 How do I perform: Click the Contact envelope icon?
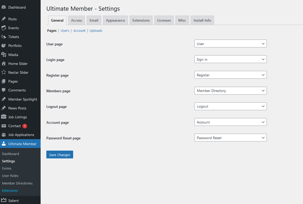tap(4, 126)
